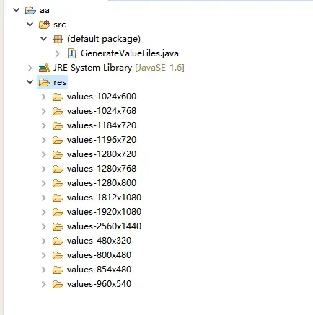313x315 pixels.
Task: Collapse the res folder node
Action: click(30, 82)
